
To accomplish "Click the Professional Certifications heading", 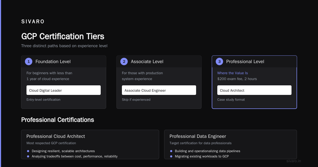I will click(58, 120).
